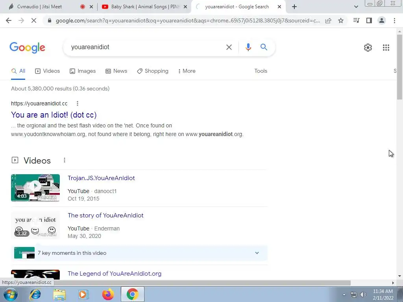The image size is (403, 302).
Task: Close the Cvmaudio Jitsi Meet tab
Action: point(91,7)
